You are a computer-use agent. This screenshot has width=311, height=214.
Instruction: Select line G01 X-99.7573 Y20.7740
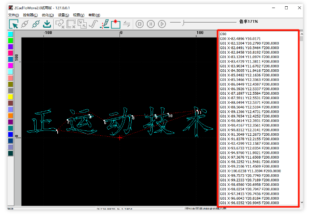click(x=249, y=176)
